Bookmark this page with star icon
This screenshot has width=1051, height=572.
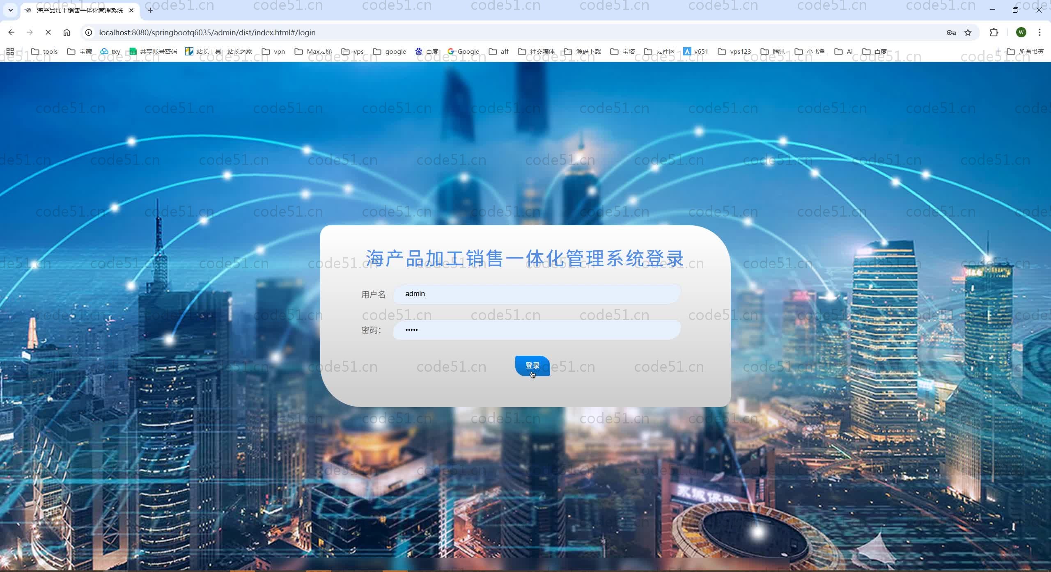tap(968, 33)
